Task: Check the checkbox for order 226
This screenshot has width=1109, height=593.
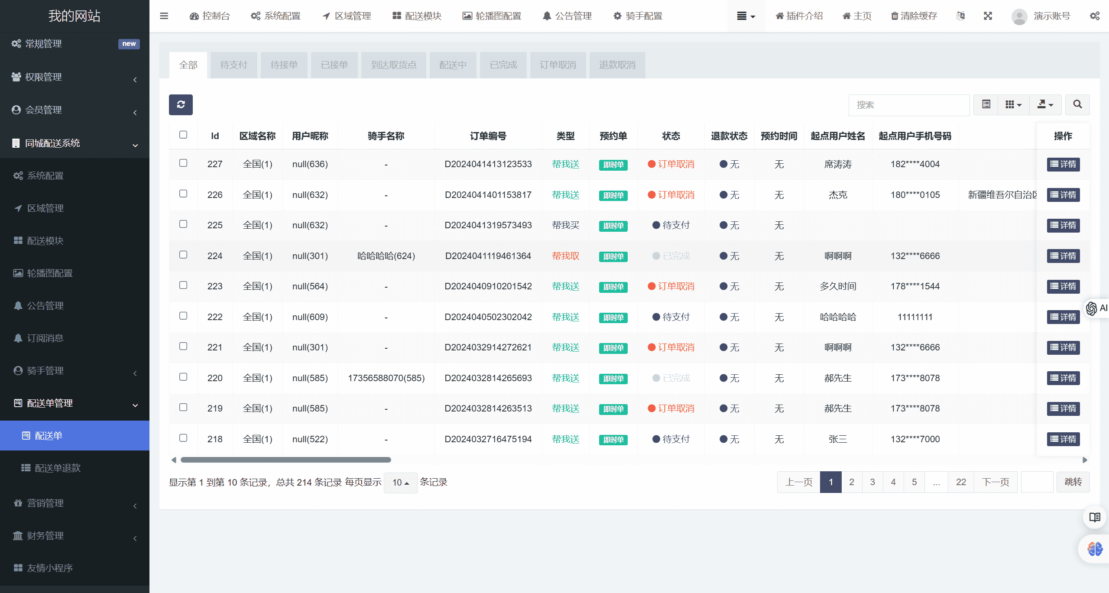Action: coord(183,194)
